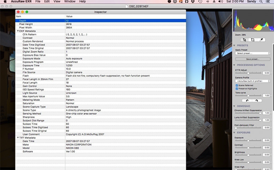This screenshot has width=274, height=170.
Task: Click the Item column header
Action: coord(40,16)
